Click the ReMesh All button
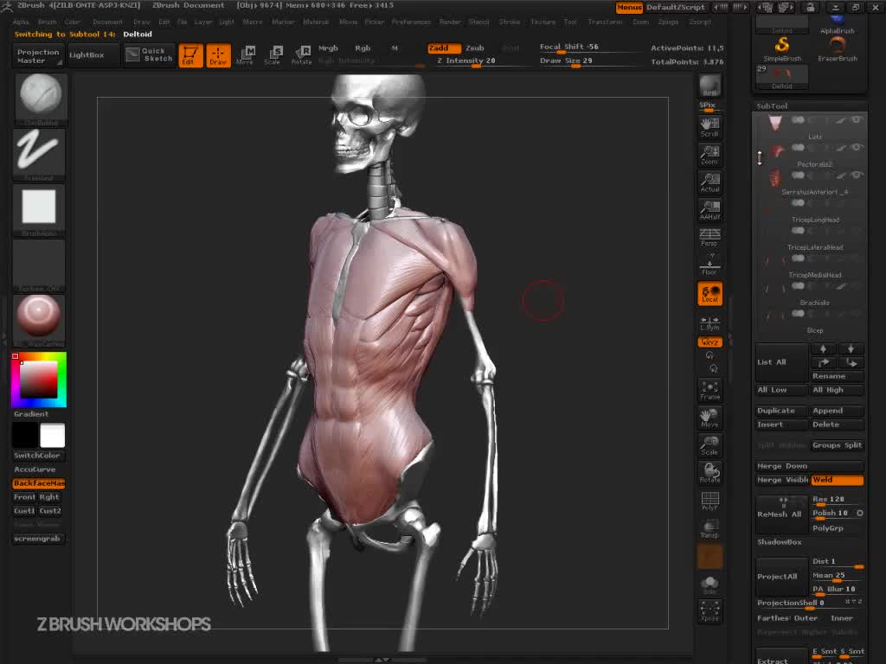This screenshot has height=664, width=886. [781, 514]
